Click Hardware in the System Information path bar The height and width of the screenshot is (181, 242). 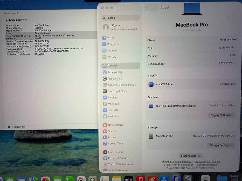(x=20, y=127)
